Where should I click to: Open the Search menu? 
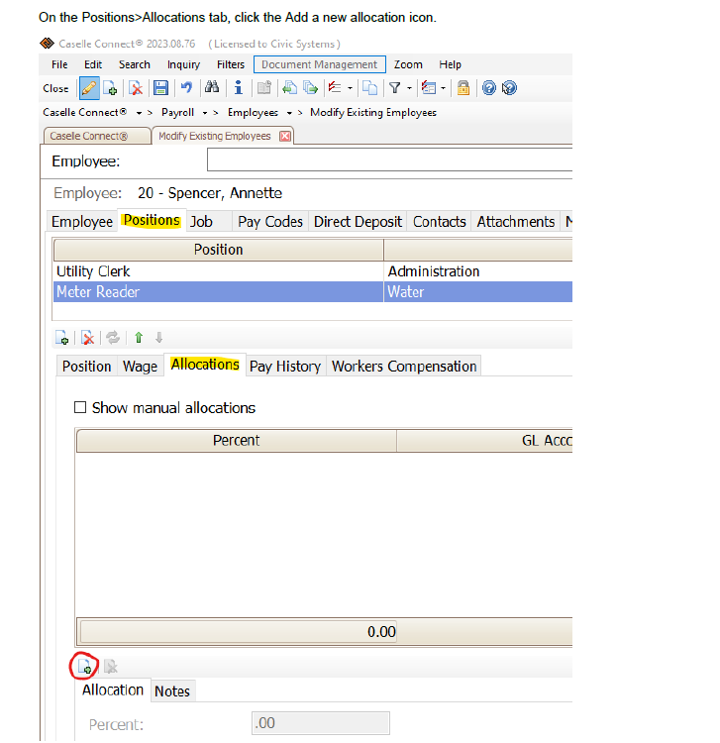135,64
